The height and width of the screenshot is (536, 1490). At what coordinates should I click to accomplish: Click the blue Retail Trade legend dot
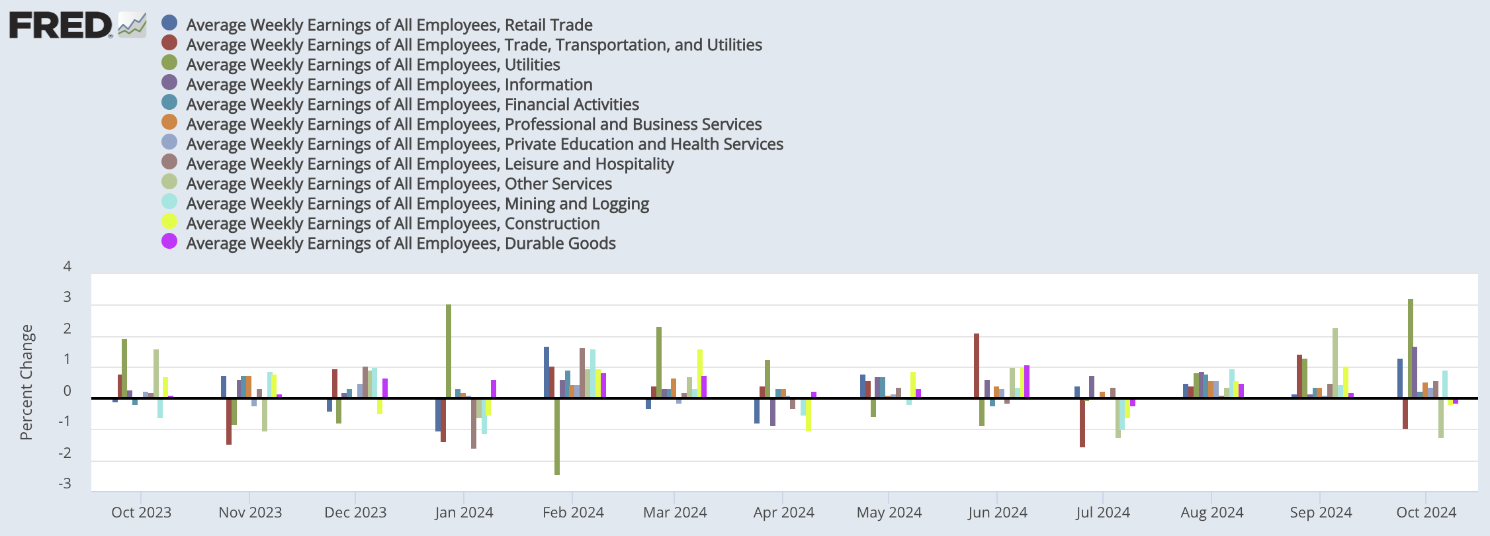coord(169,23)
